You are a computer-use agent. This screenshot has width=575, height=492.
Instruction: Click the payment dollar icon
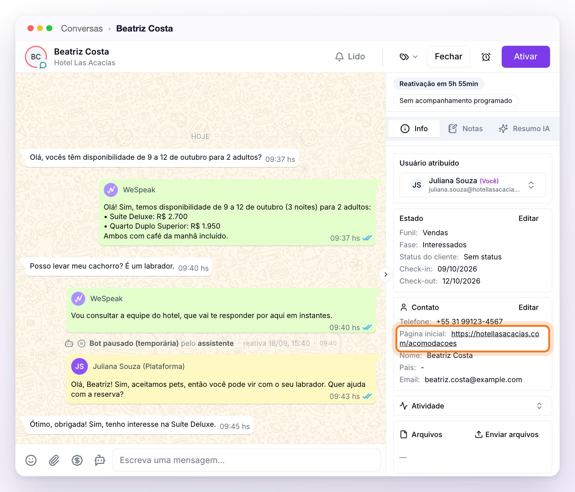pyautogui.click(x=77, y=460)
